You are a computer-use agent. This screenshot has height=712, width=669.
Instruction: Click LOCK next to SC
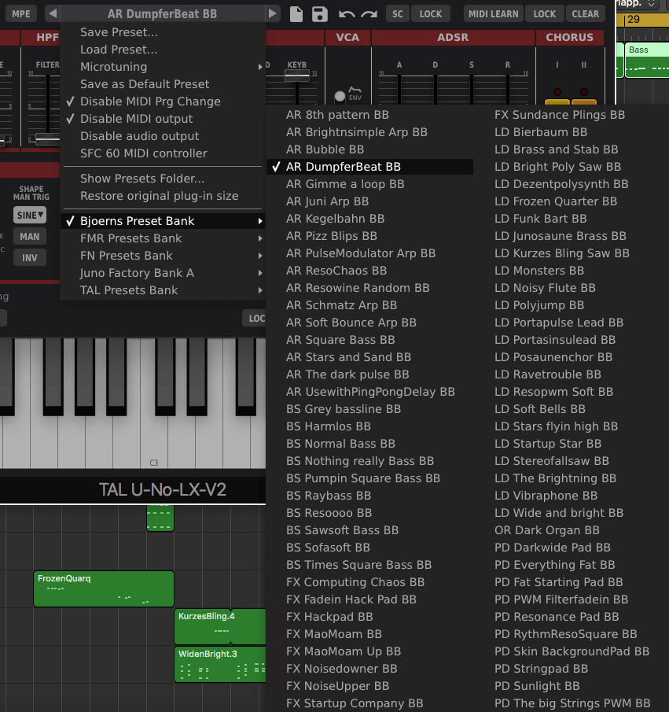[x=430, y=13]
